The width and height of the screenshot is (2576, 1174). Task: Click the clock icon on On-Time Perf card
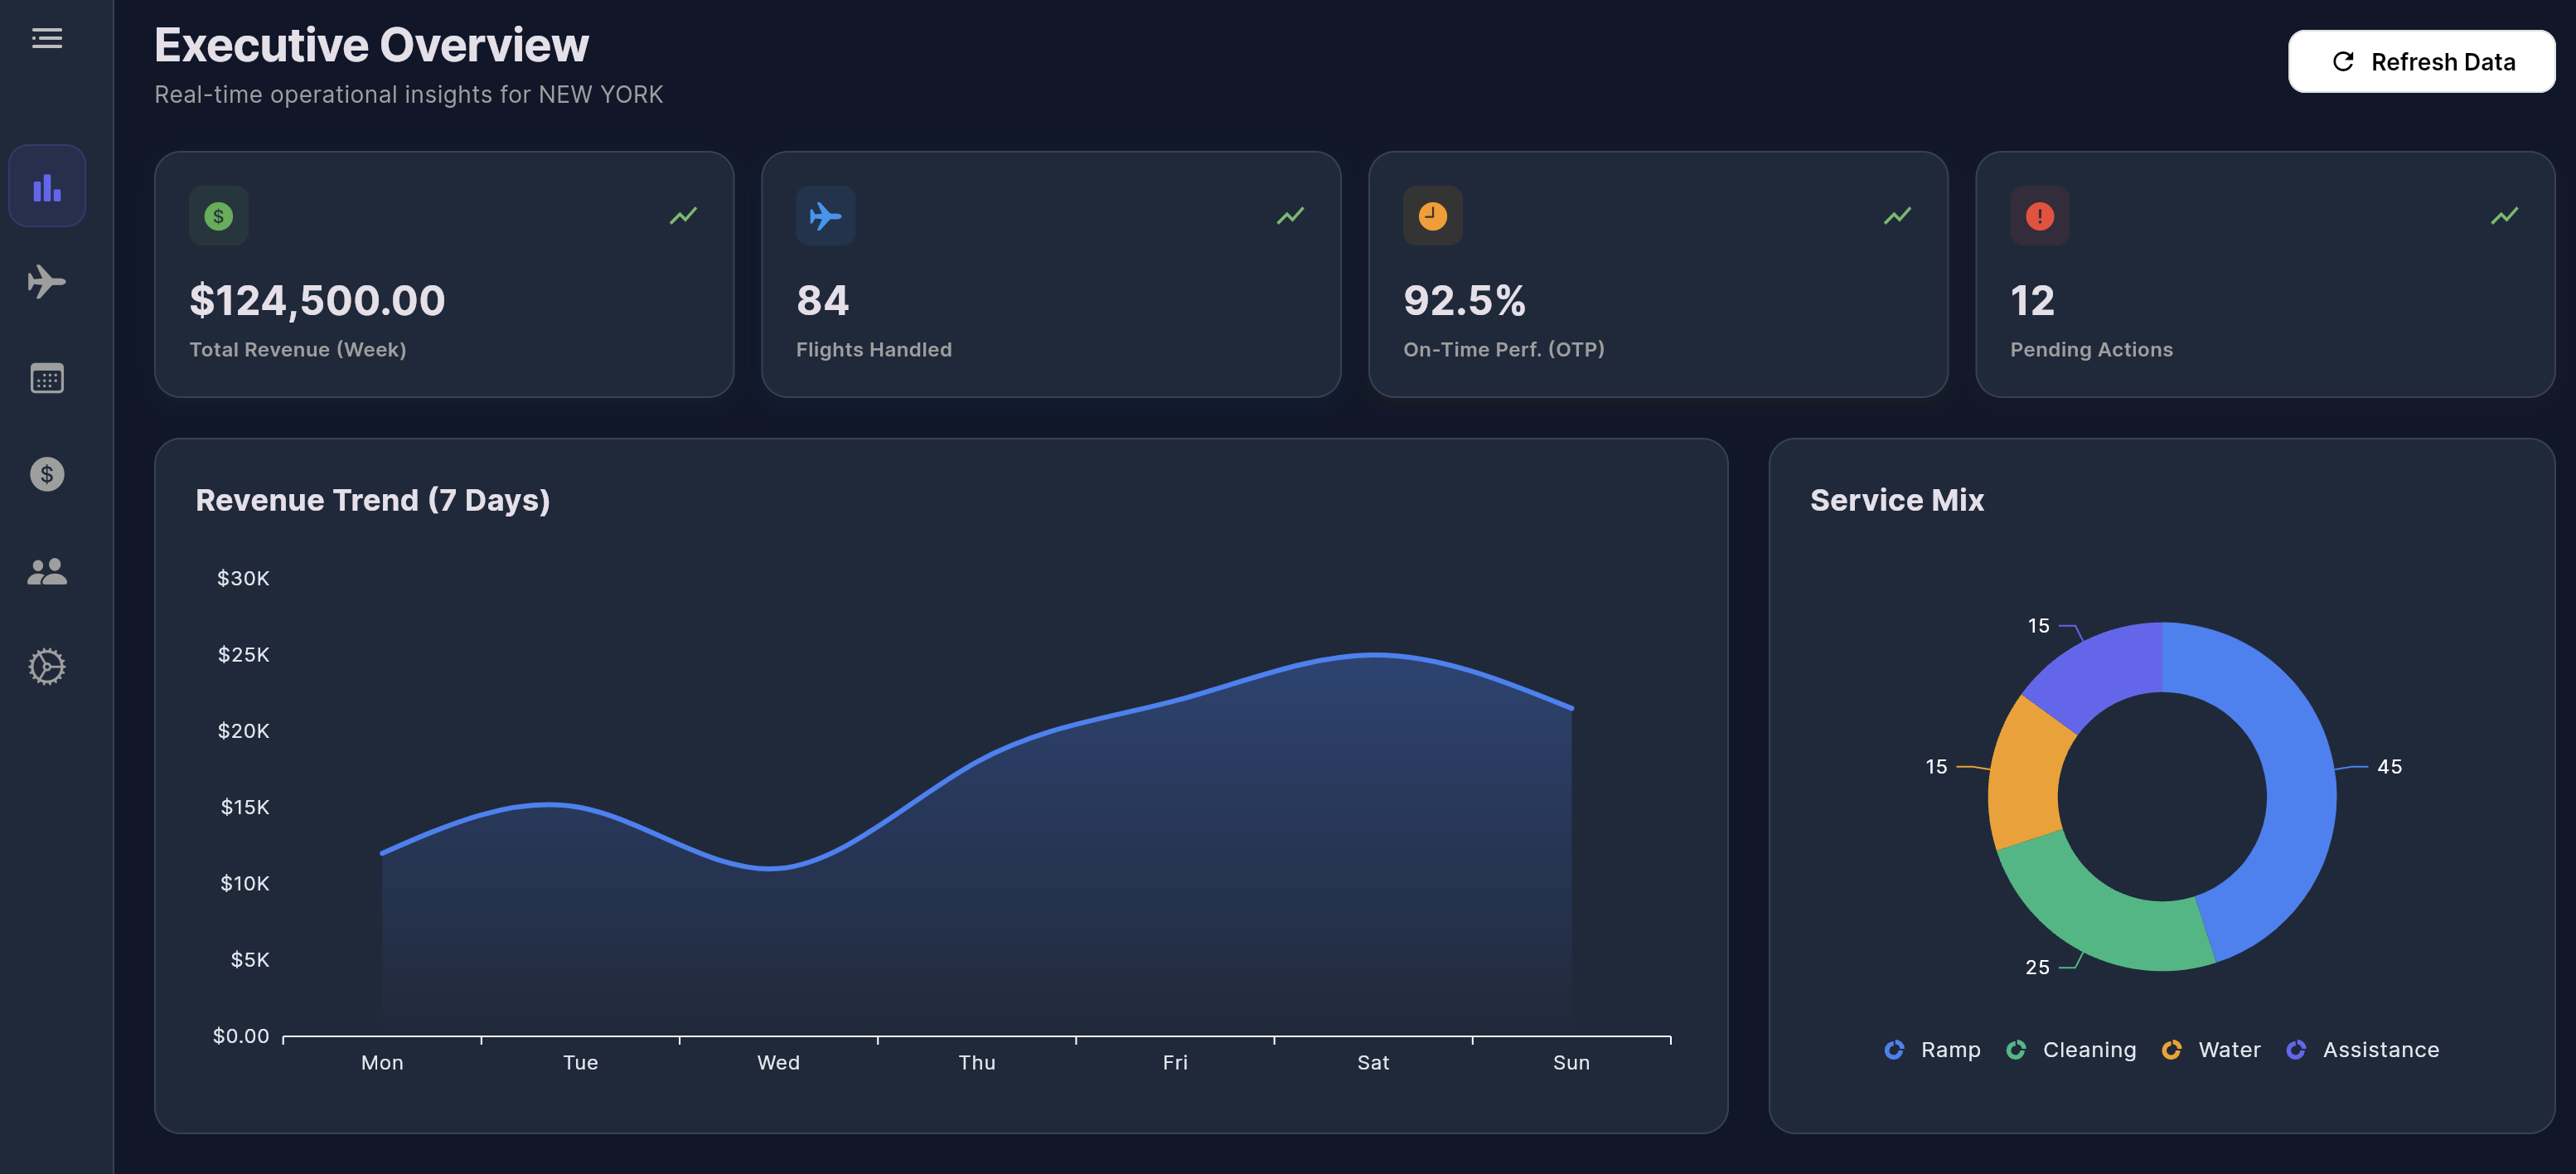(x=1433, y=215)
